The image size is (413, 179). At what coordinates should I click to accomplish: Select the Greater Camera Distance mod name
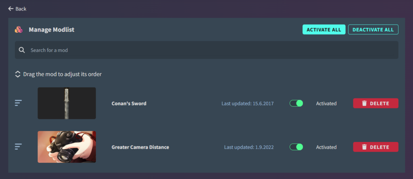pos(140,147)
